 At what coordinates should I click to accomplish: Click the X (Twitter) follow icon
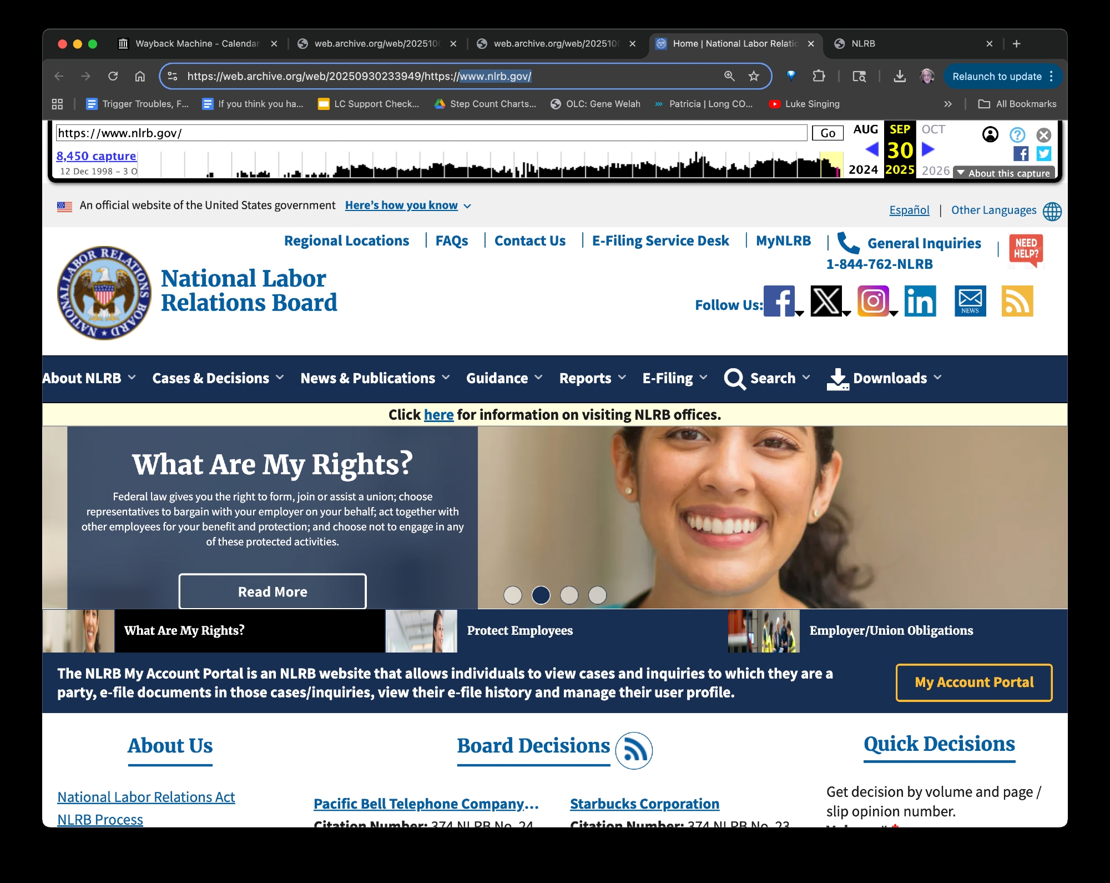pyautogui.click(x=826, y=301)
